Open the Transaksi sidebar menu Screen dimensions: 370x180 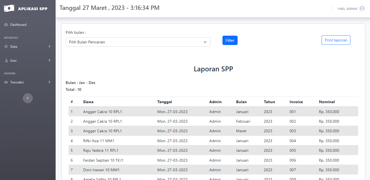click(17, 82)
